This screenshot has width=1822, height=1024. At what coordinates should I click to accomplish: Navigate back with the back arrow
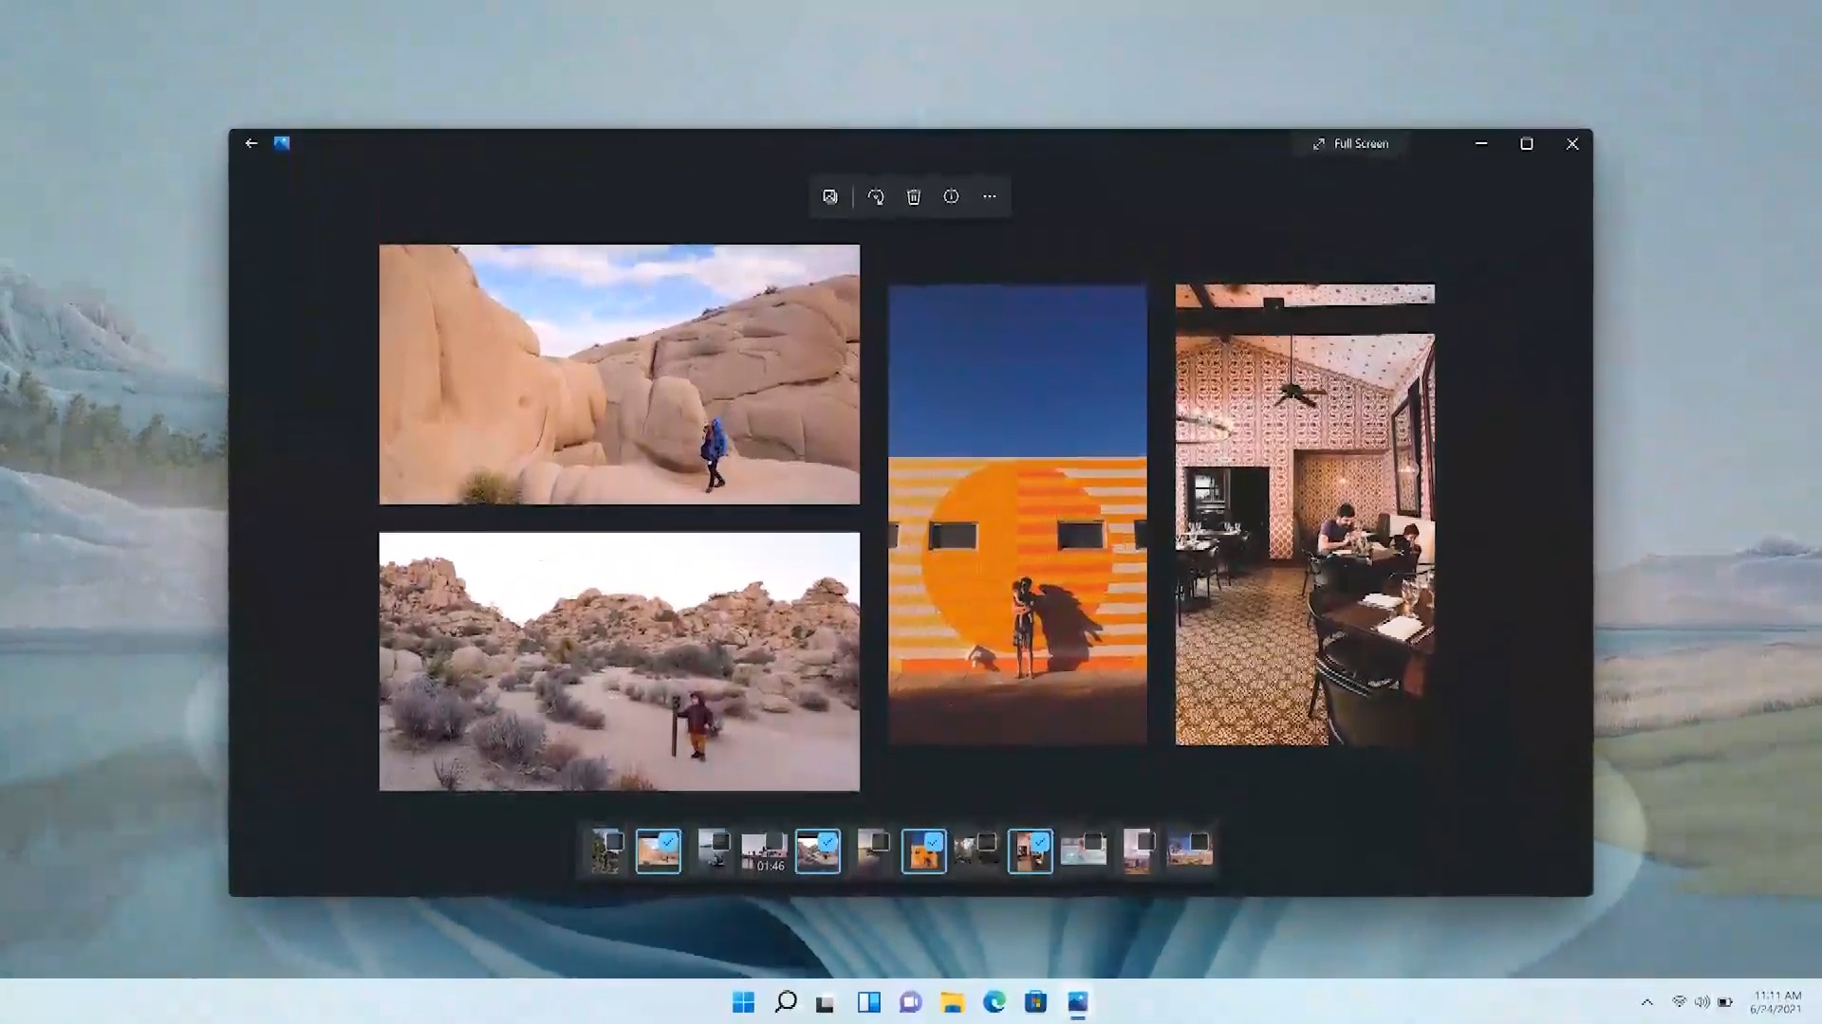[x=251, y=143]
